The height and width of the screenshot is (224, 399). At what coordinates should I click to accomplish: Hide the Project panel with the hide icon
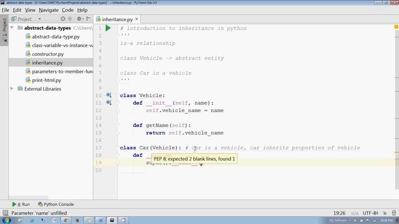click(89, 19)
